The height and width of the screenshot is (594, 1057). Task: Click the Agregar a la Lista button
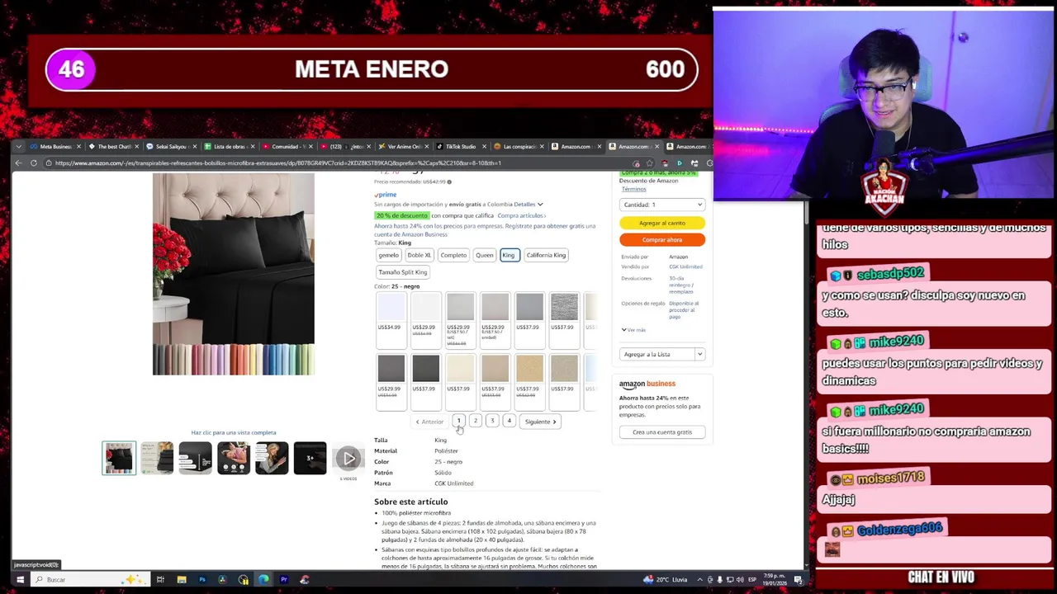click(x=657, y=354)
